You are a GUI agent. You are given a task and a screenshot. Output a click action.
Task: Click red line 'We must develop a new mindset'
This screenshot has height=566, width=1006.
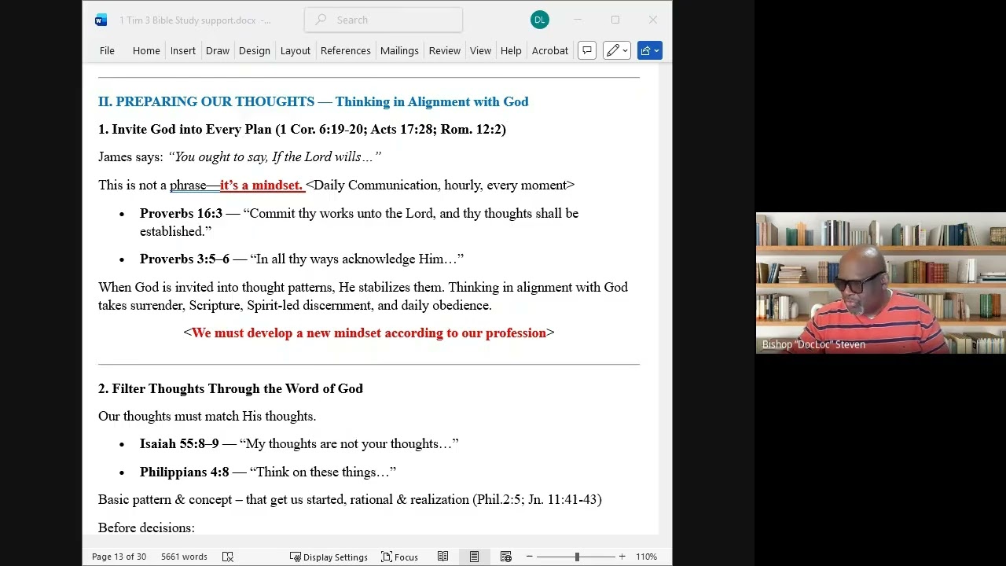(369, 333)
